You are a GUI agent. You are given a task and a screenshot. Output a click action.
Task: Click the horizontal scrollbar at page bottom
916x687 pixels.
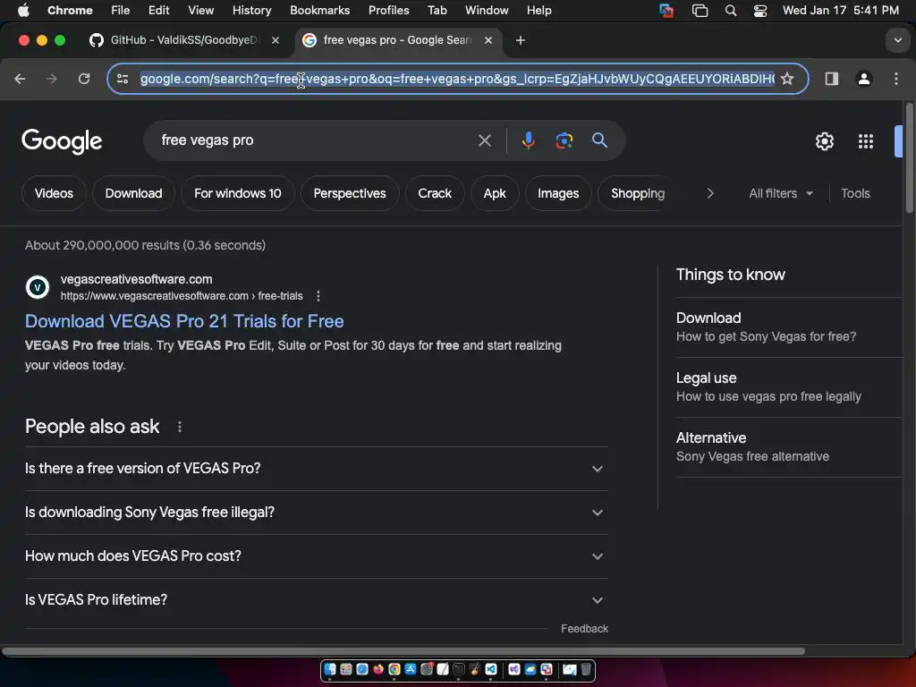tap(403, 651)
